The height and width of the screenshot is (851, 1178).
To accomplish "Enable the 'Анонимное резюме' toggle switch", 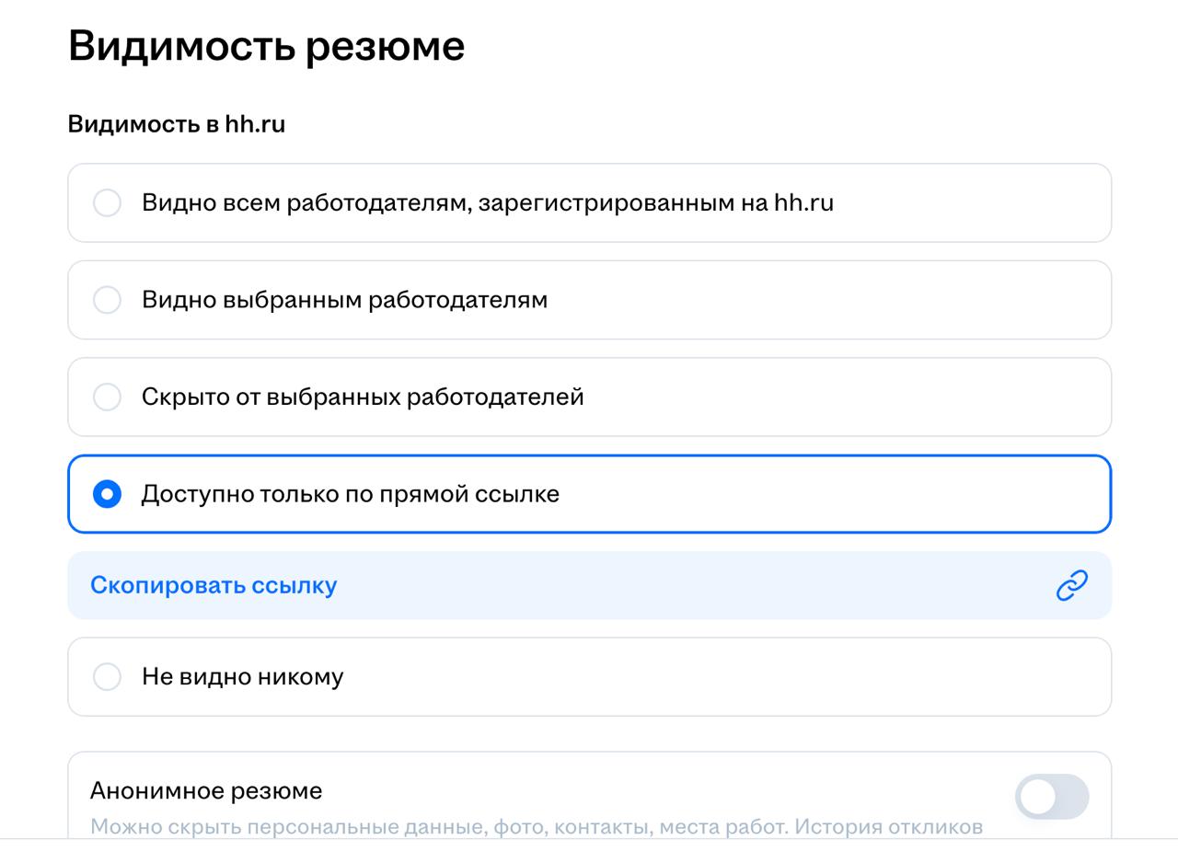I will [1052, 797].
